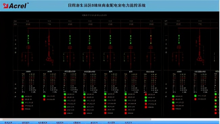Click the red status light in the second feeder column
220x124 pixels.
click(44, 99)
